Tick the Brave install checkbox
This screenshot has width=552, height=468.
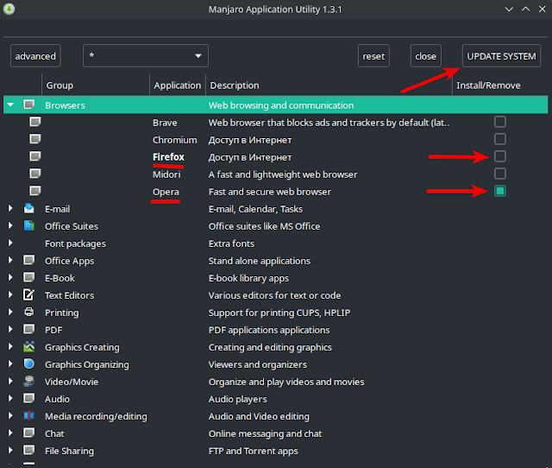click(x=500, y=122)
